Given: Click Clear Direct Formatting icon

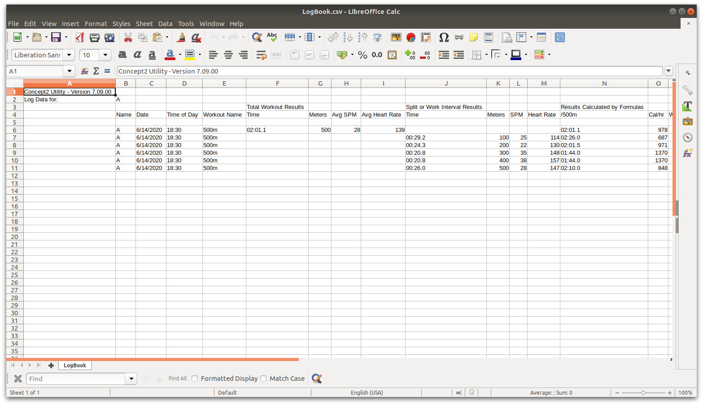Looking at the screenshot, I should (196, 37).
